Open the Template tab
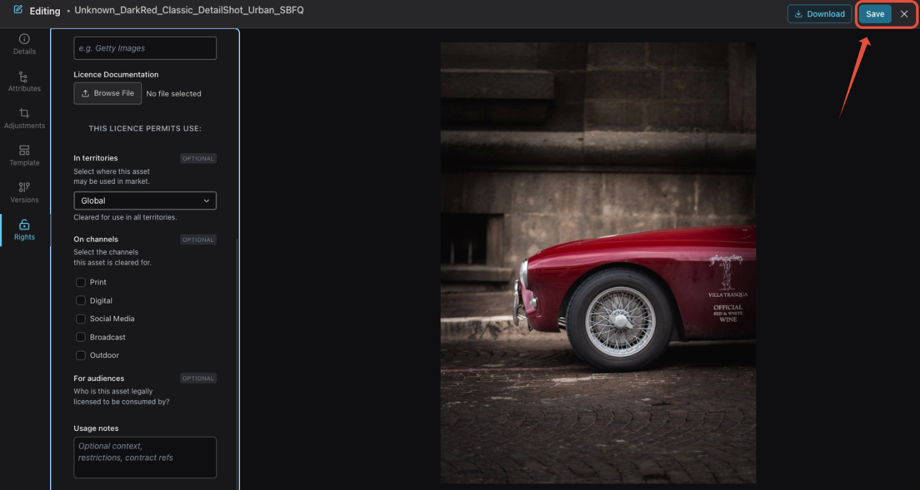Screen dimensions: 920x490 (x=24, y=156)
